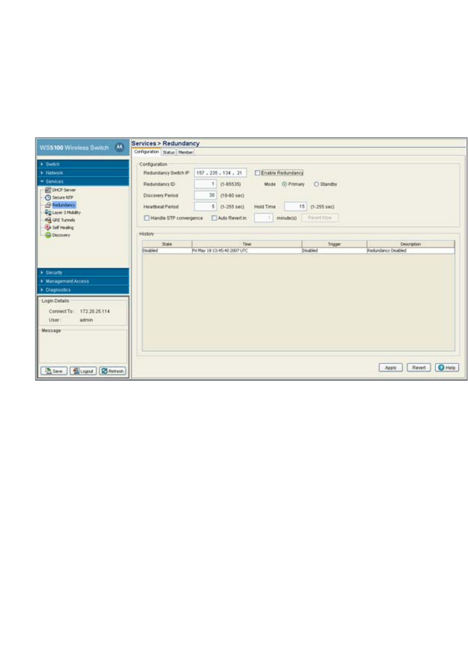This screenshot has width=468, height=649.
Task: Sort history by Trigger column header
Action: [334, 244]
